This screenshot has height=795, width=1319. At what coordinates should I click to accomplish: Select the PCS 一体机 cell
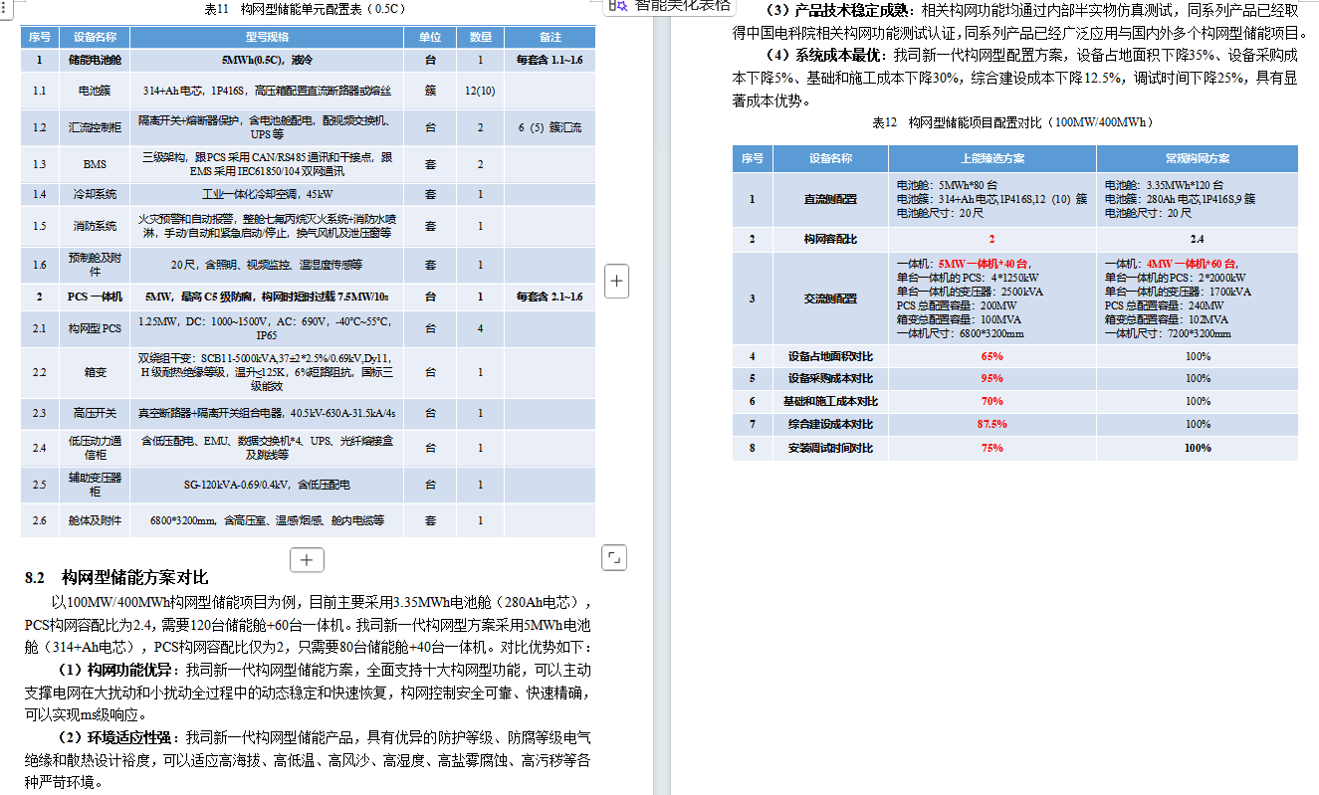[x=95, y=297]
